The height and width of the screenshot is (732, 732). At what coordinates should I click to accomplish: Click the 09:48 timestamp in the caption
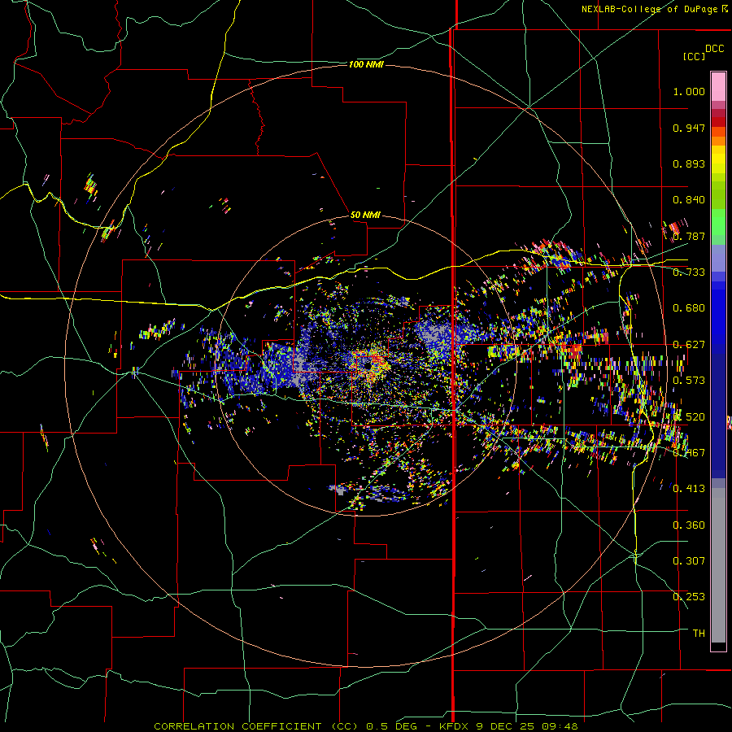tap(560, 726)
